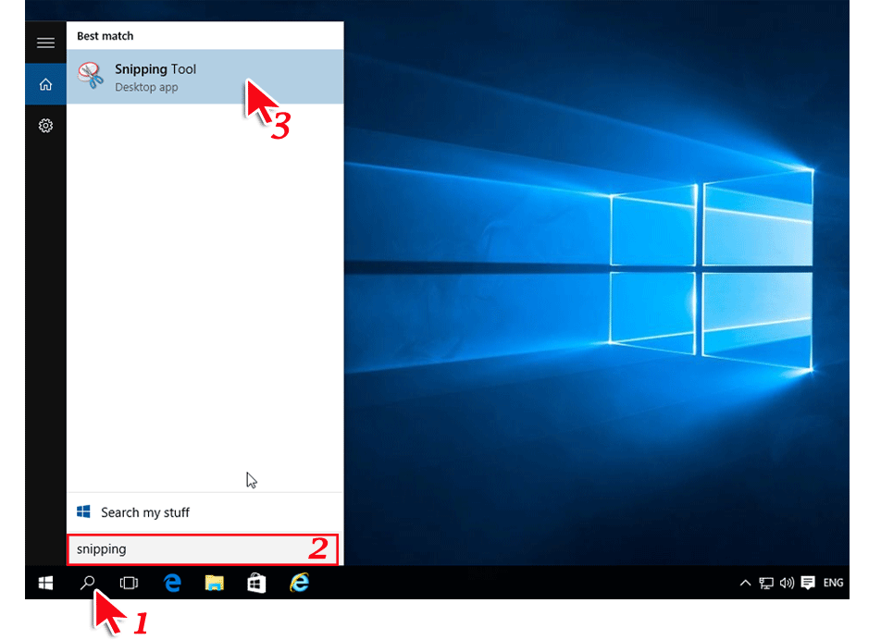The height and width of the screenshot is (640, 881).
Task: Open the Store app on taskbar
Action: coord(256,583)
